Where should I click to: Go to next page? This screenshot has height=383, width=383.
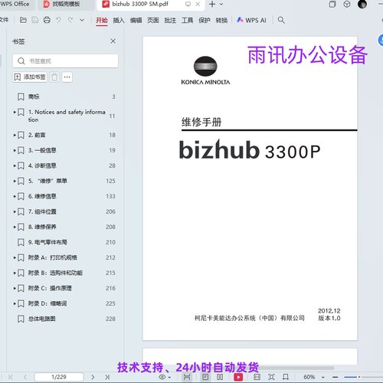pyautogui.click(x=93, y=377)
